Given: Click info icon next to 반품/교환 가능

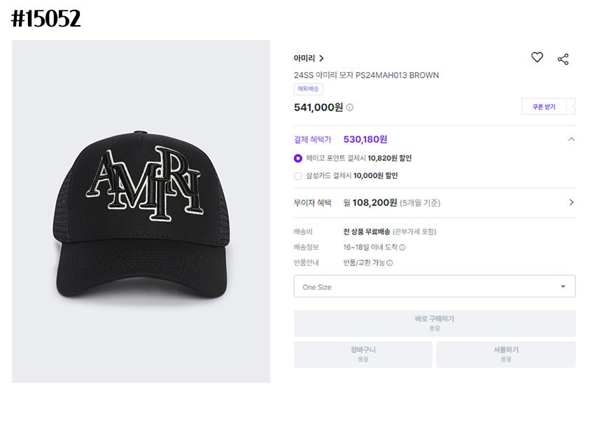Looking at the screenshot, I should [x=390, y=263].
